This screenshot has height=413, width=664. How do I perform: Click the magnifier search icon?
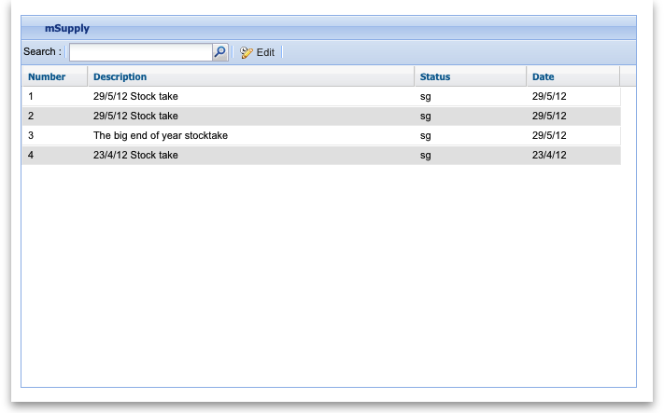click(219, 52)
